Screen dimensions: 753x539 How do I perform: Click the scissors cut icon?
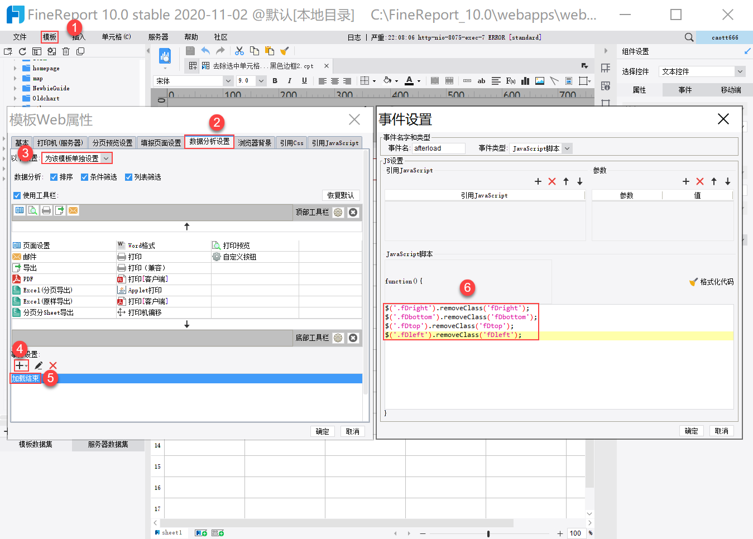pos(239,51)
